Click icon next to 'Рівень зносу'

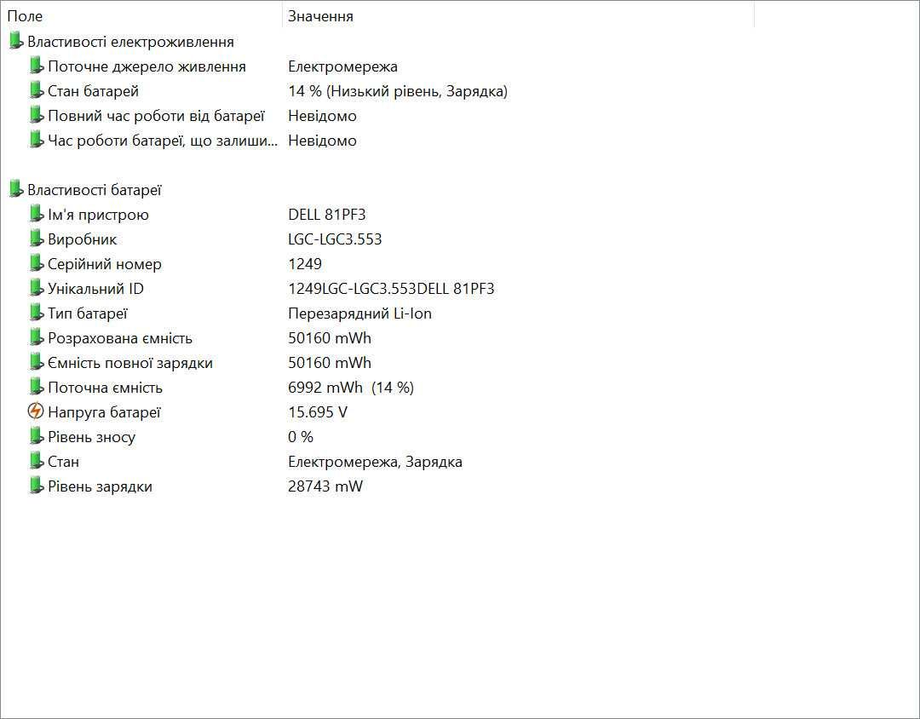(x=37, y=436)
